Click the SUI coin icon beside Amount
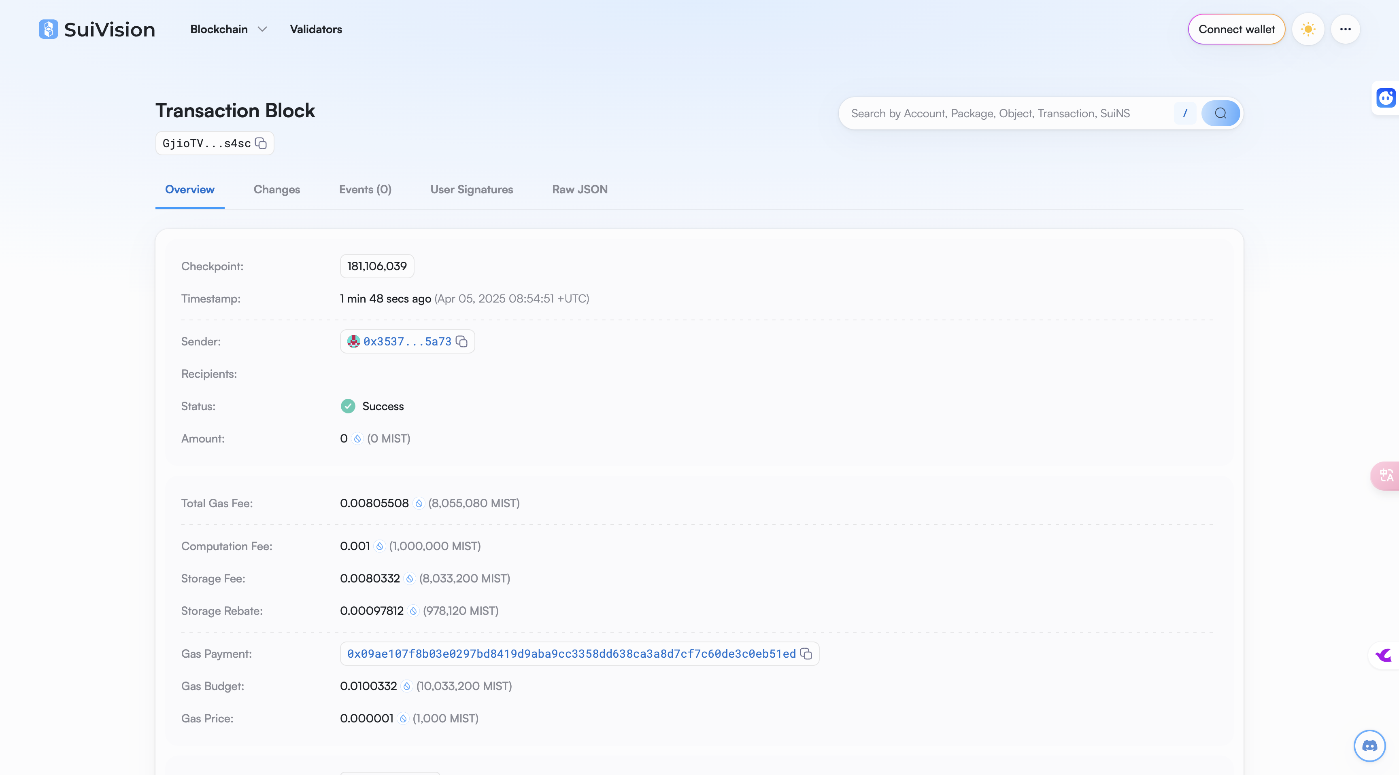The image size is (1399, 775). click(x=357, y=438)
